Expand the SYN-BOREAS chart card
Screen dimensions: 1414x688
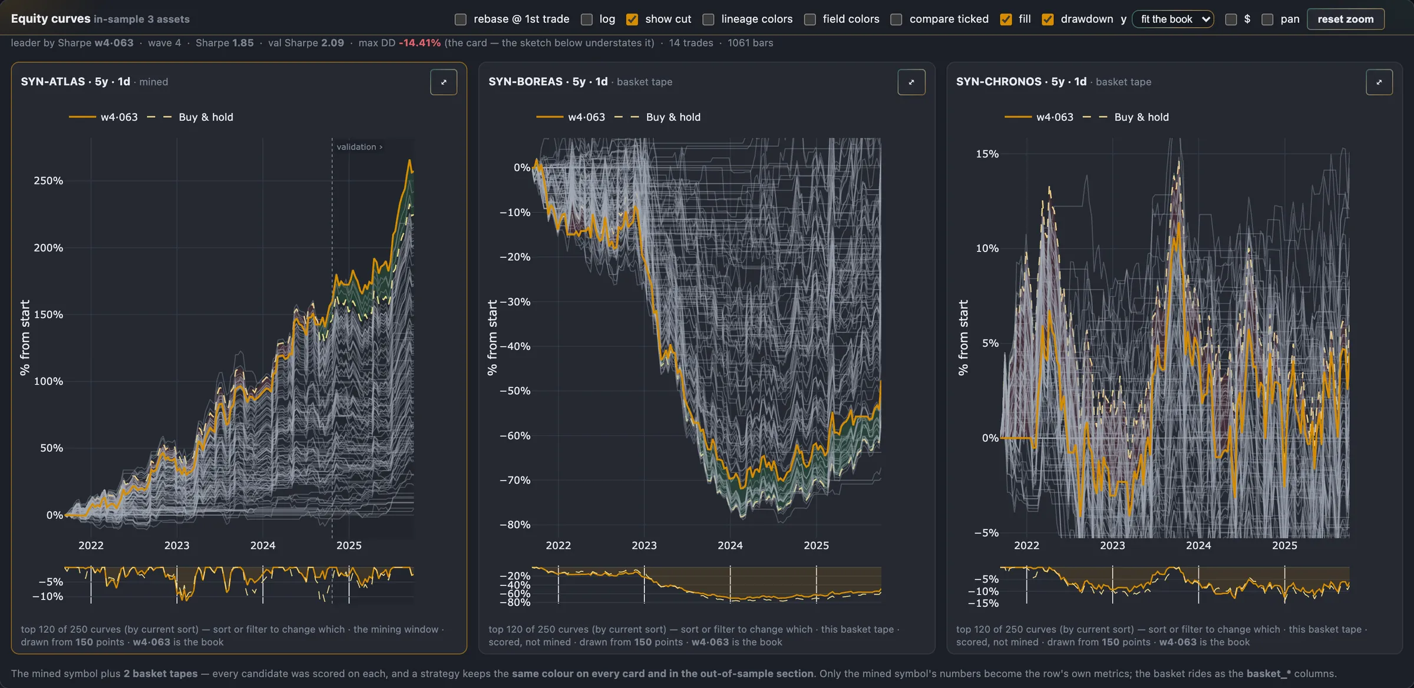(x=911, y=82)
